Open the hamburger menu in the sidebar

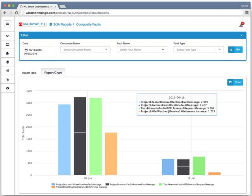point(7,24)
